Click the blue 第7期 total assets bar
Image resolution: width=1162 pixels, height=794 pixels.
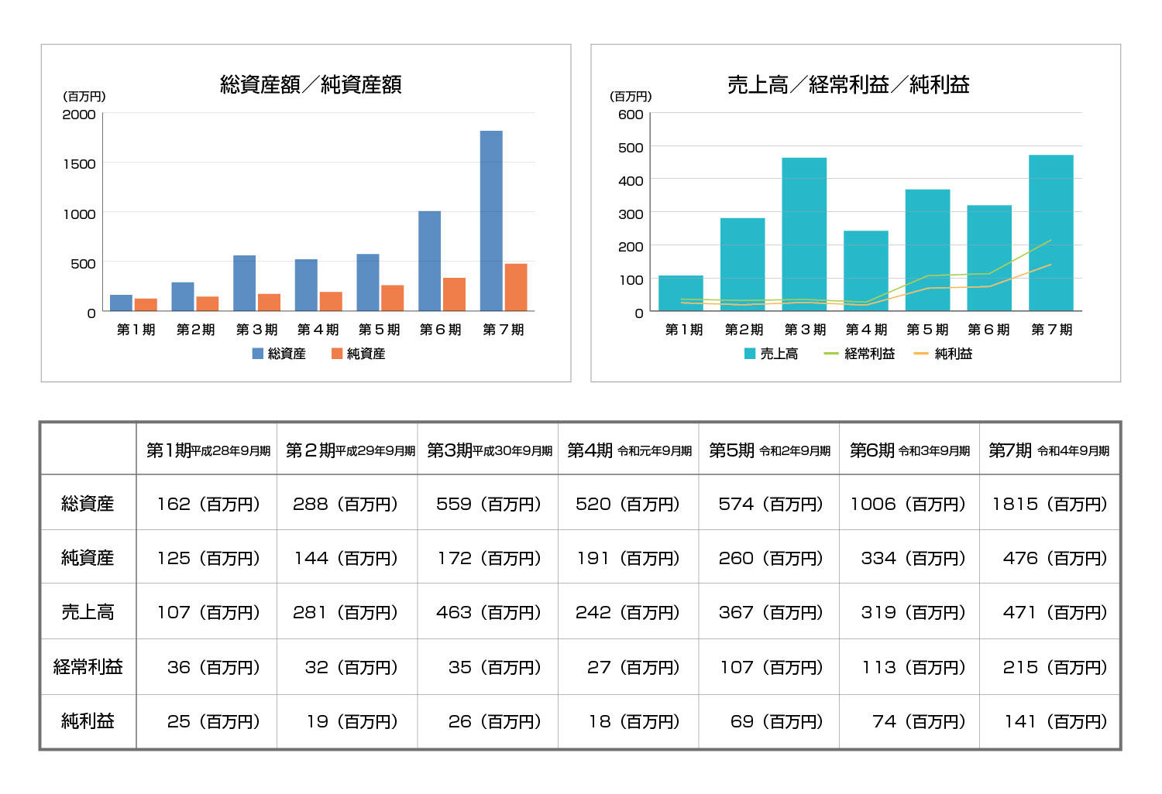(x=491, y=221)
